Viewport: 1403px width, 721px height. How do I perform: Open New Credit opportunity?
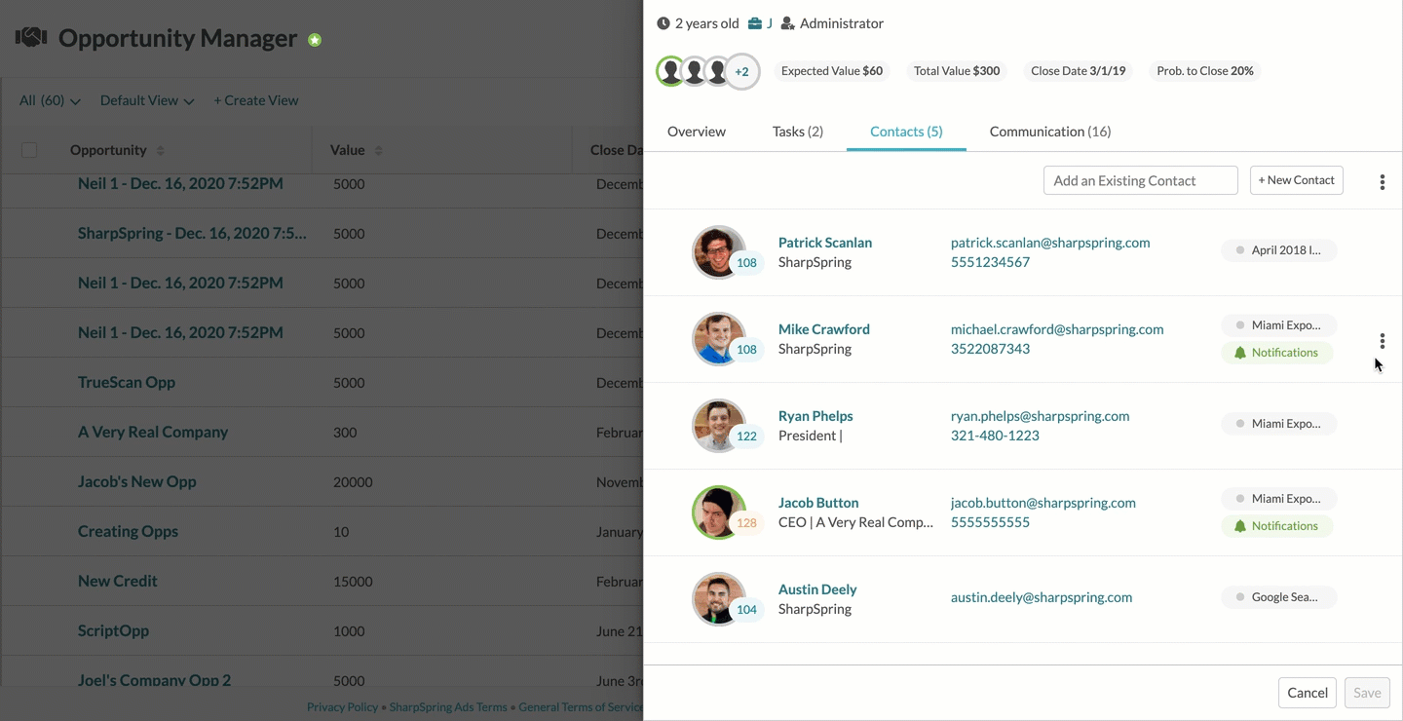118,581
